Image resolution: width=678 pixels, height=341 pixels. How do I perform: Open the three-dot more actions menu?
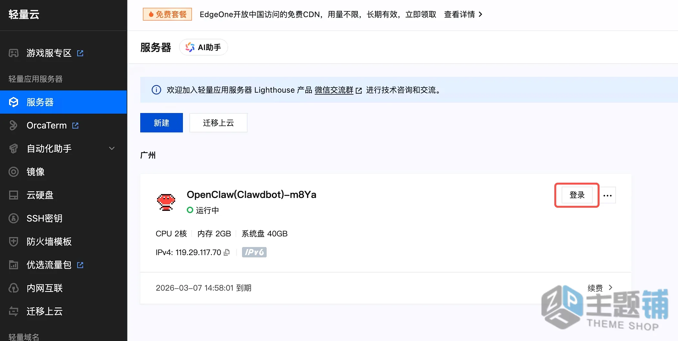(x=608, y=195)
